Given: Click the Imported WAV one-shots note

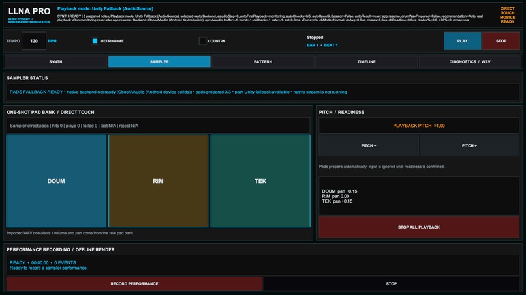Looking at the screenshot, I should 70,233.
